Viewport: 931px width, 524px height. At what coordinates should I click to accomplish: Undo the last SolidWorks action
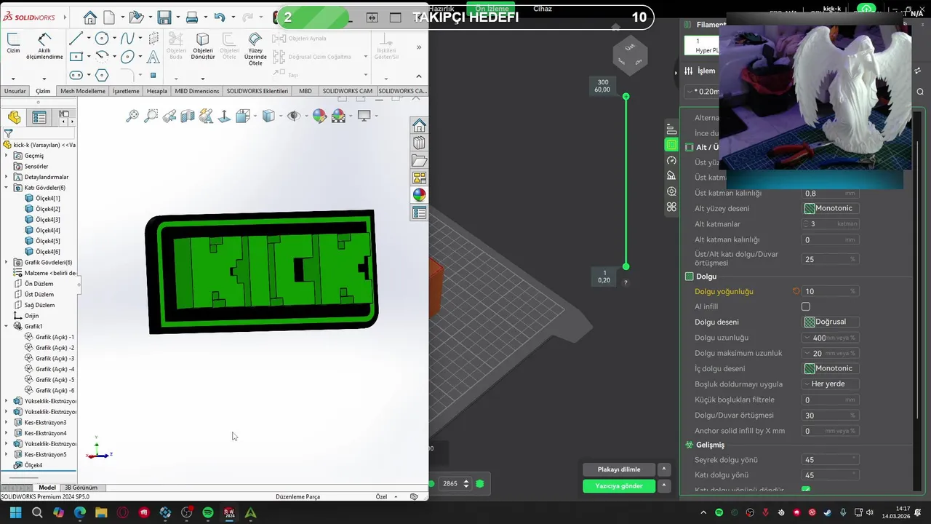(220, 17)
